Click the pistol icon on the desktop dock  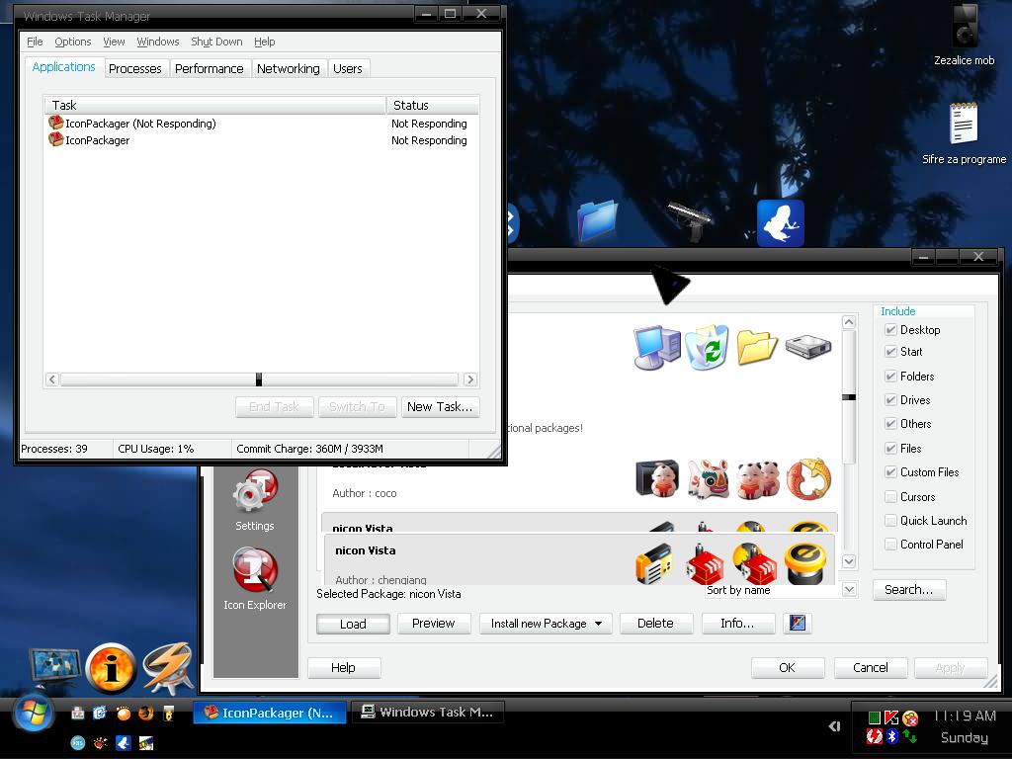pos(689,220)
